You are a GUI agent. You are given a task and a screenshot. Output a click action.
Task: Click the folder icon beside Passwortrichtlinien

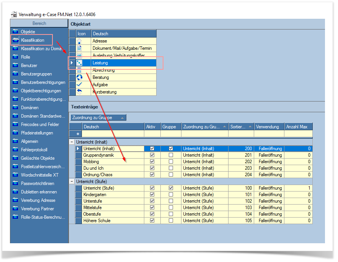coord(15,183)
